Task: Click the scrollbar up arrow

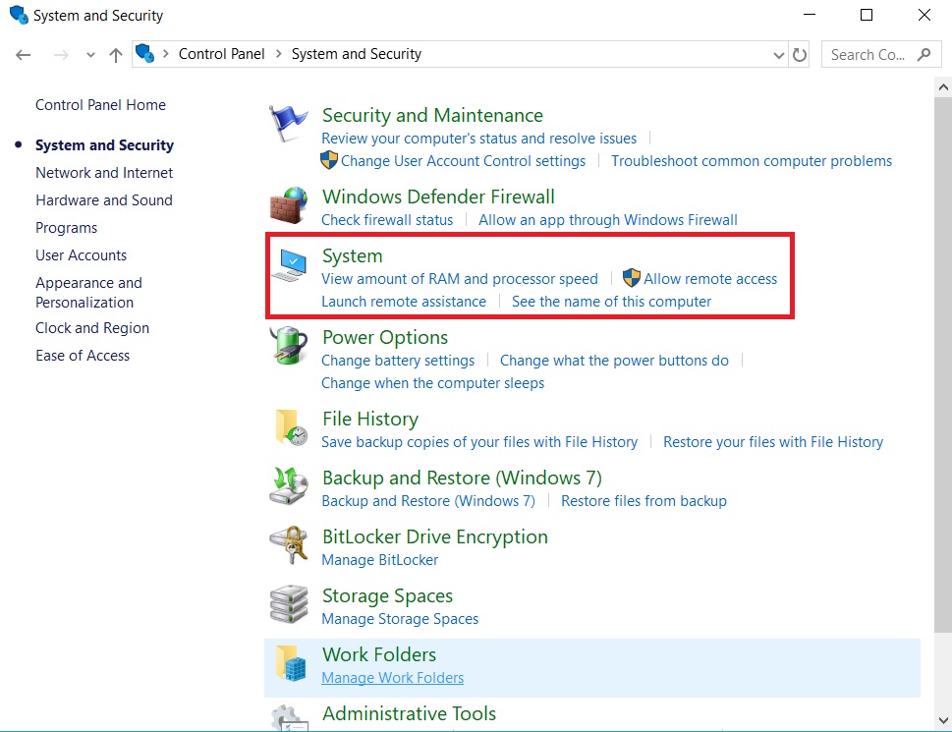Action: (943, 87)
